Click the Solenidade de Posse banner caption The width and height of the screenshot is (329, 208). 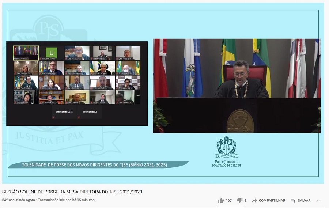coord(95,165)
